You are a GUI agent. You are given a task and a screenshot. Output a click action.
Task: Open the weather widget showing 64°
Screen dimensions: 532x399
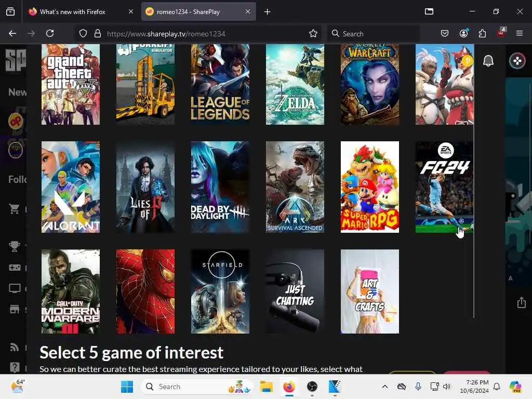coord(18,387)
